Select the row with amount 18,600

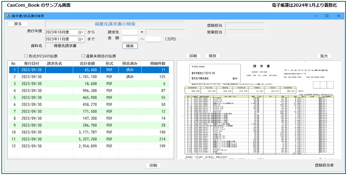click(89, 84)
